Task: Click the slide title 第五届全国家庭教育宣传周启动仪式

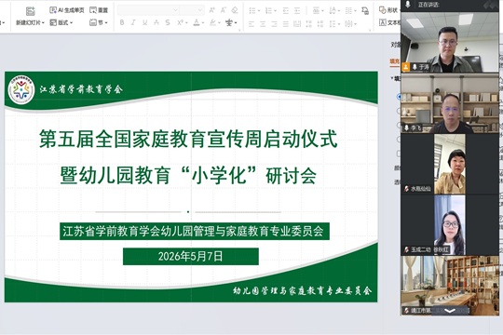Action: click(188, 139)
